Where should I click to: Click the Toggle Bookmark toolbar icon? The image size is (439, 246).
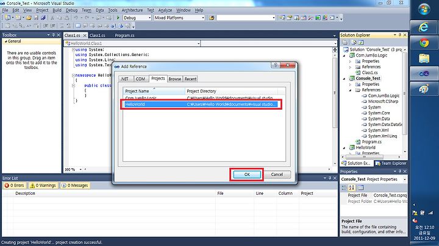pyautogui.click(x=78, y=26)
